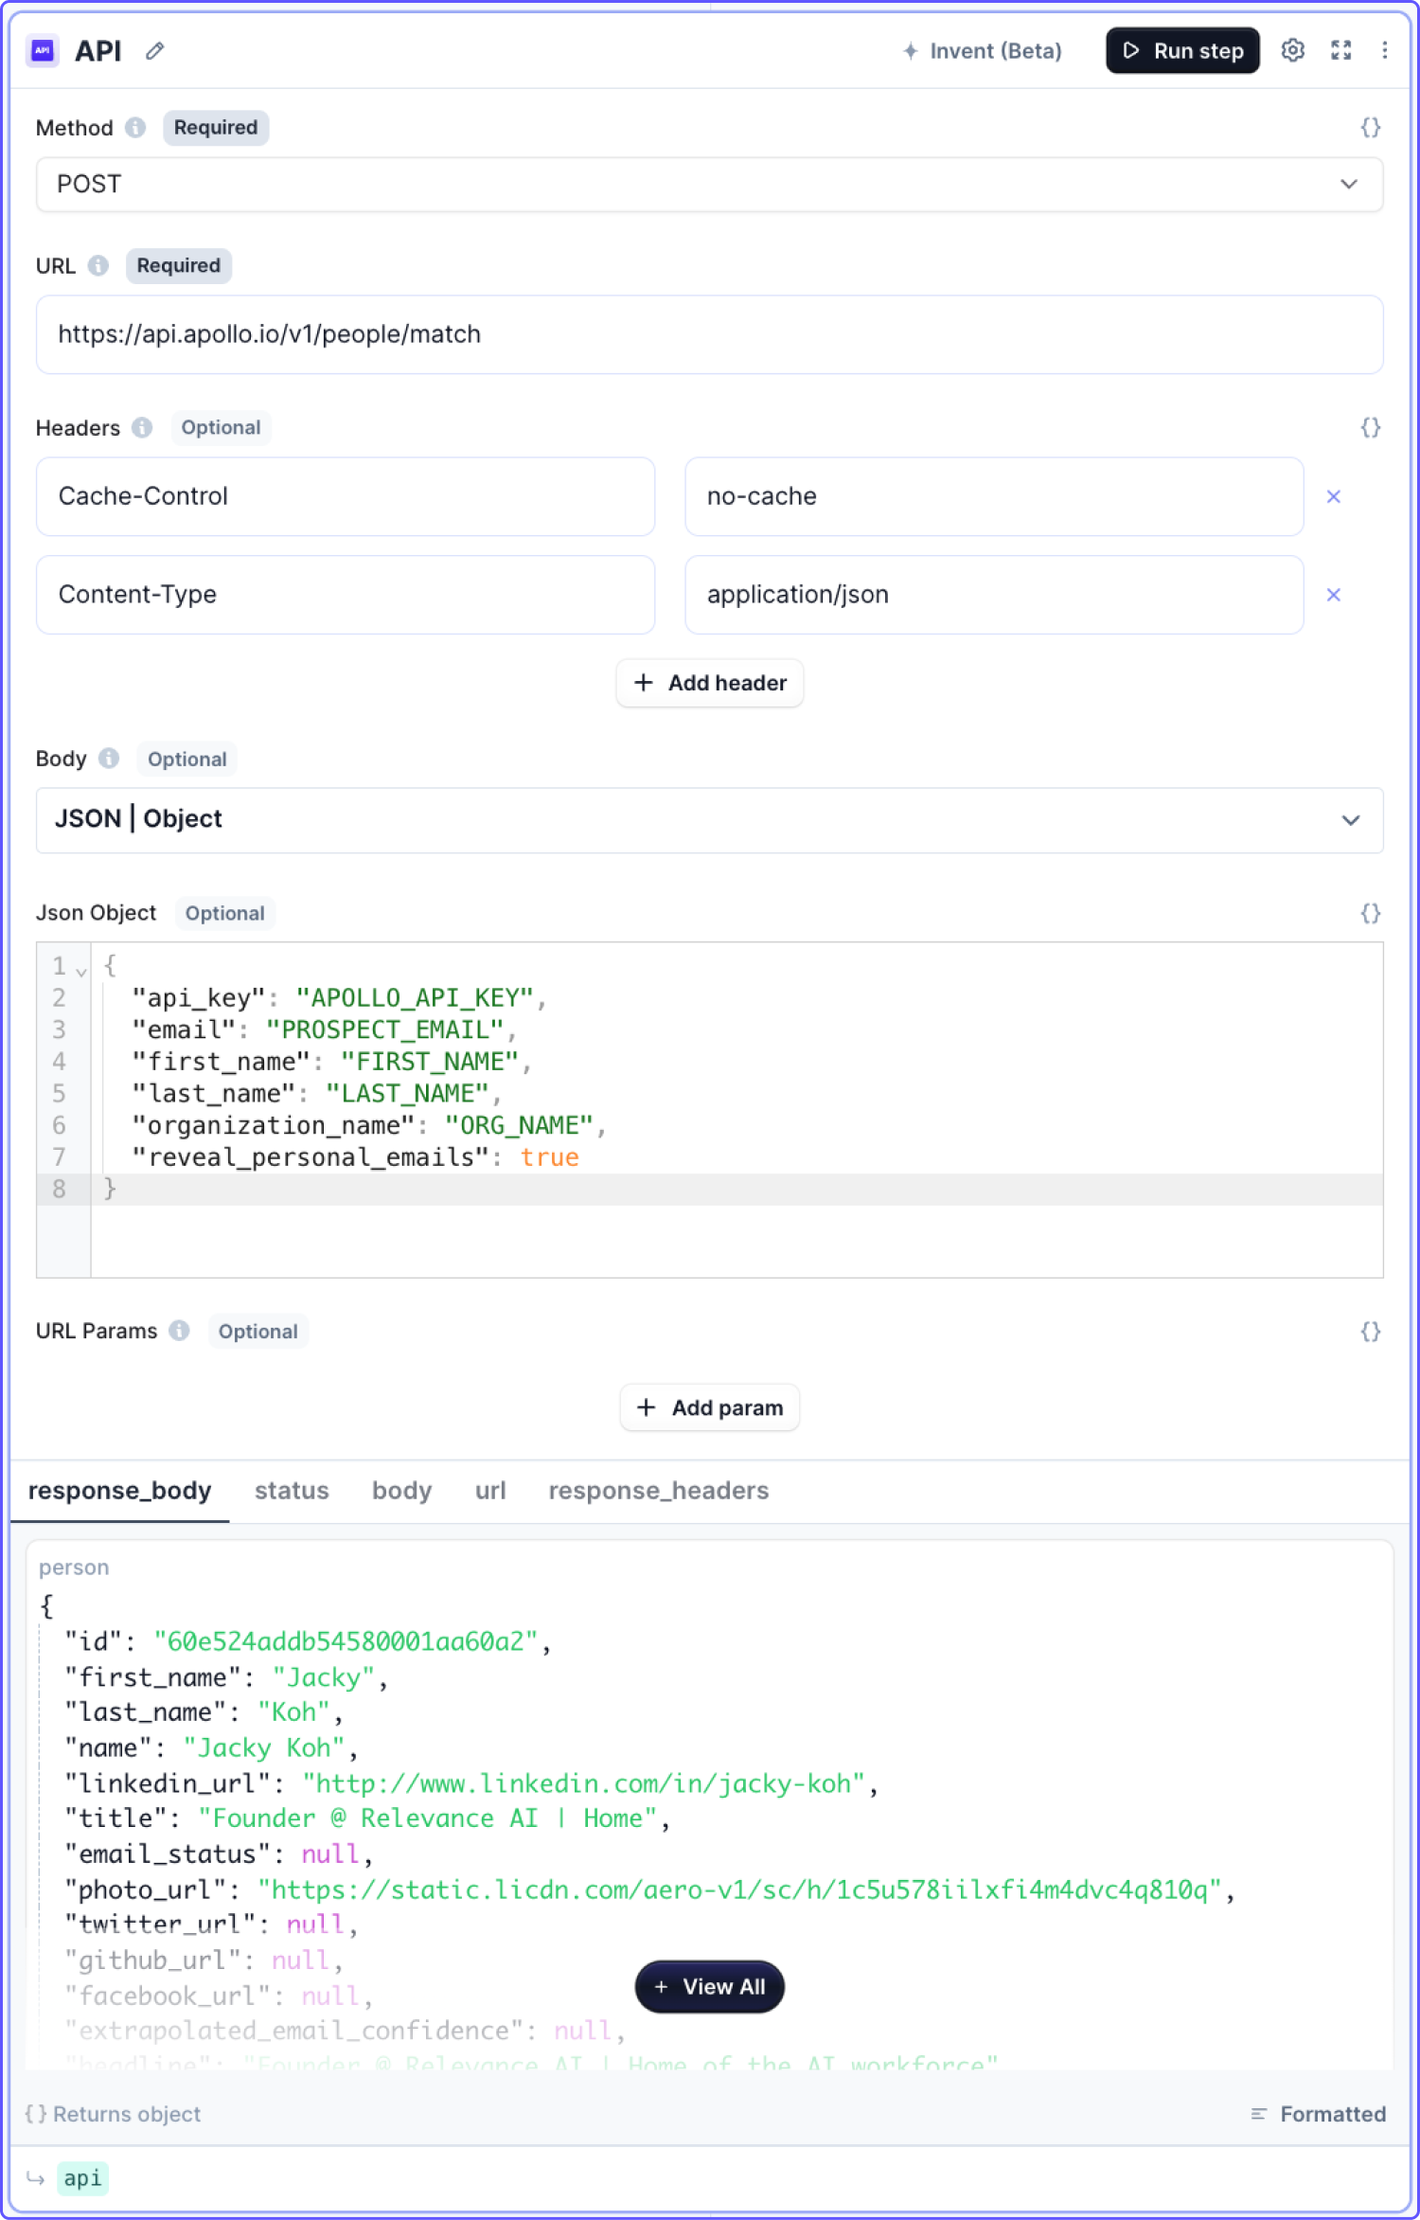Toggle variable braces for URL Params
This screenshot has height=2220, width=1420.
[1370, 1332]
